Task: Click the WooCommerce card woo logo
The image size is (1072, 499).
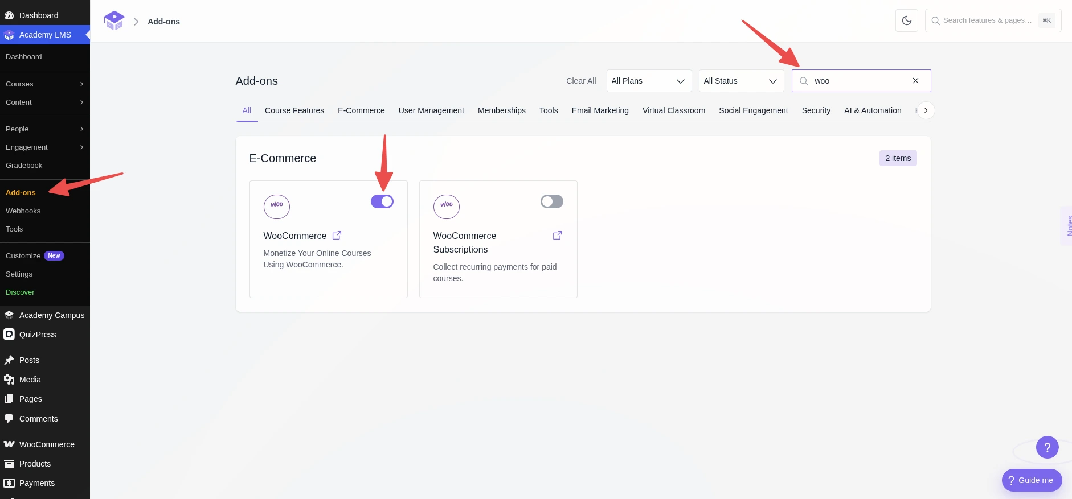Action: pyautogui.click(x=277, y=207)
